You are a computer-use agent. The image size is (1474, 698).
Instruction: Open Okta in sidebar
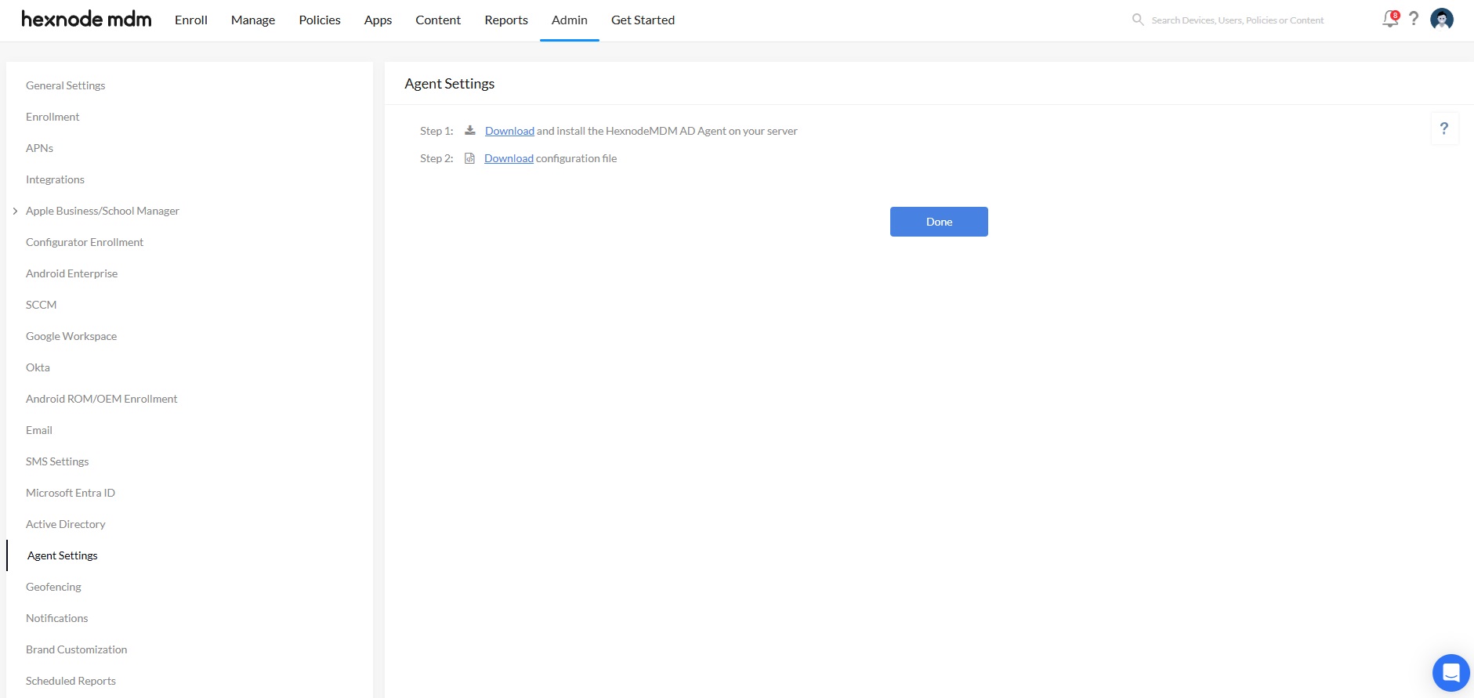pos(38,367)
